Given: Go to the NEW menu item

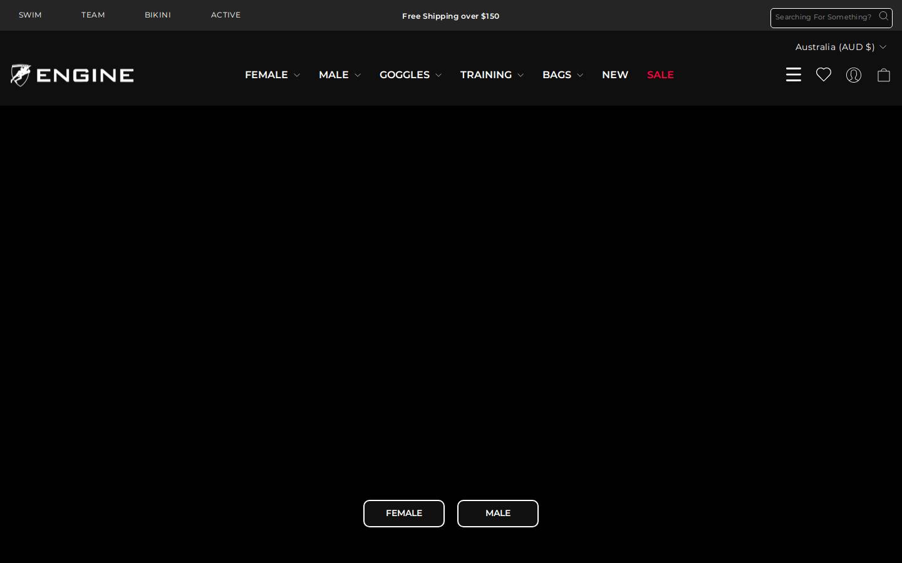Looking at the screenshot, I should [x=615, y=74].
